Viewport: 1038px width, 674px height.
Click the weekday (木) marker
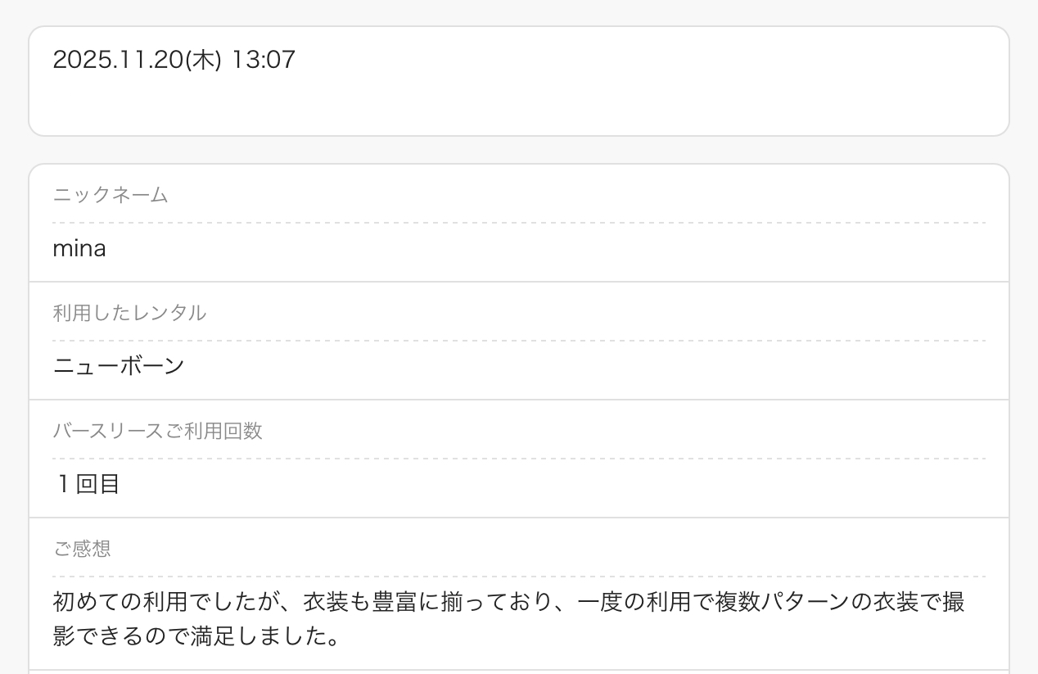204,60
